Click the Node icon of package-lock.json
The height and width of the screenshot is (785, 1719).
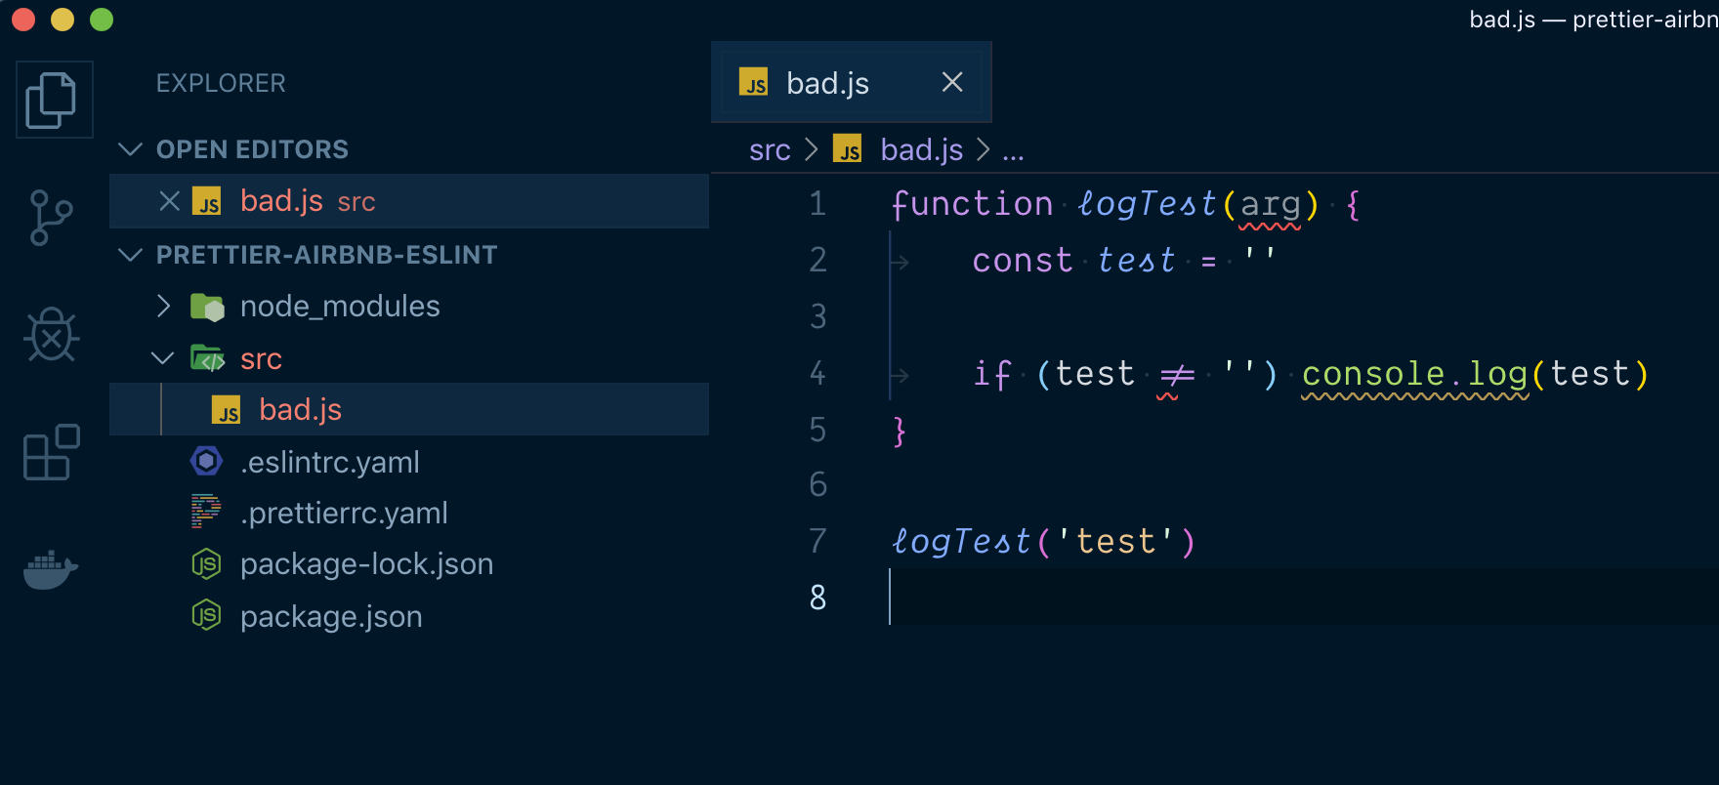click(x=206, y=564)
